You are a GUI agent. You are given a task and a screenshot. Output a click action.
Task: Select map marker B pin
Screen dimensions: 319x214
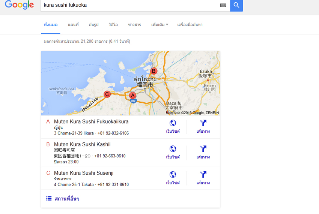point(153,71)
